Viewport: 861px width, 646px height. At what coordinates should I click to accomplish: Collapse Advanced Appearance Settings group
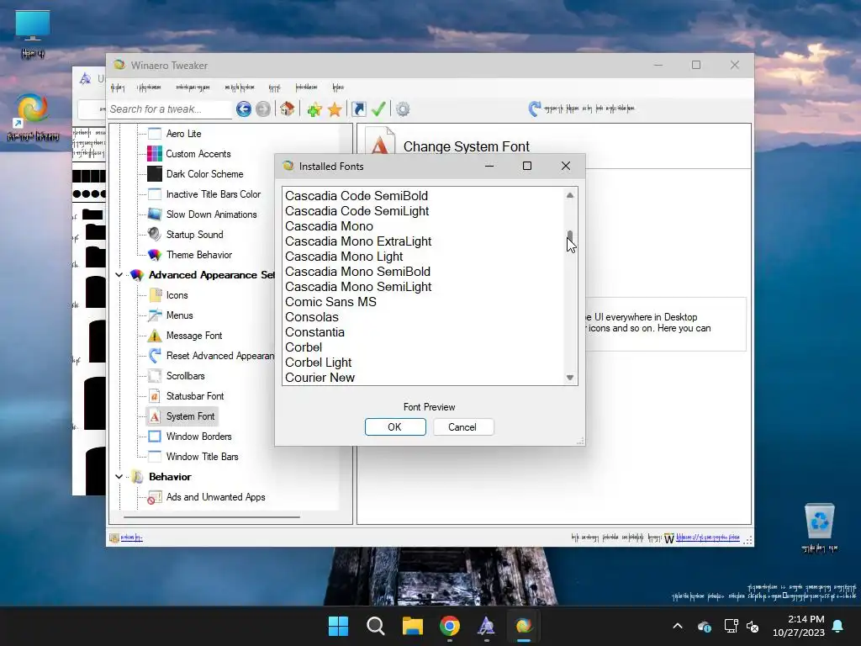[x=119, y=275]
